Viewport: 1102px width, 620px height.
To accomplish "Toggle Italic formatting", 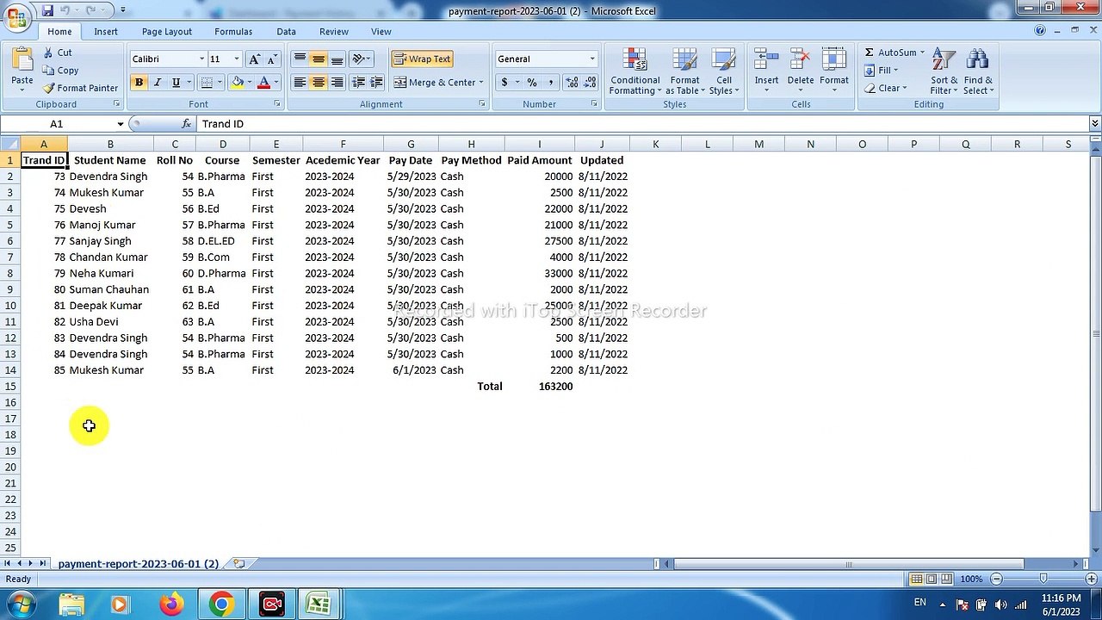I will (158, 83).
